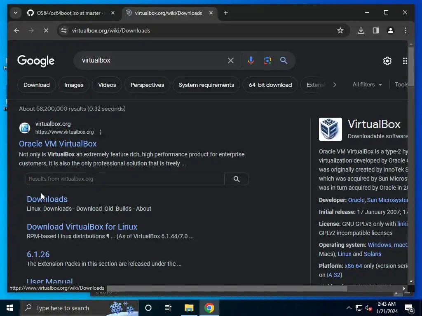Open the Linux operating system link
The height and width of the screenshot is (316, 422).
tap(345, 254)
